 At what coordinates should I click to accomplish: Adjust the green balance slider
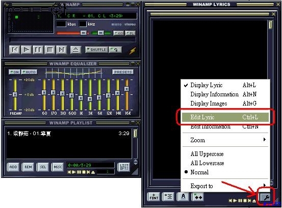pos(101,33)
